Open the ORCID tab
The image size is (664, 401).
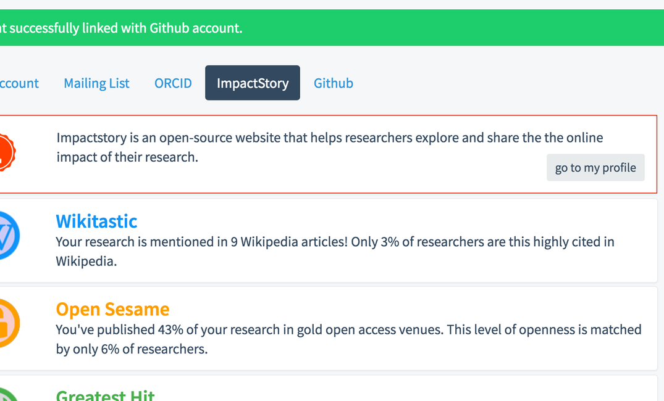(x=173, y=83)
